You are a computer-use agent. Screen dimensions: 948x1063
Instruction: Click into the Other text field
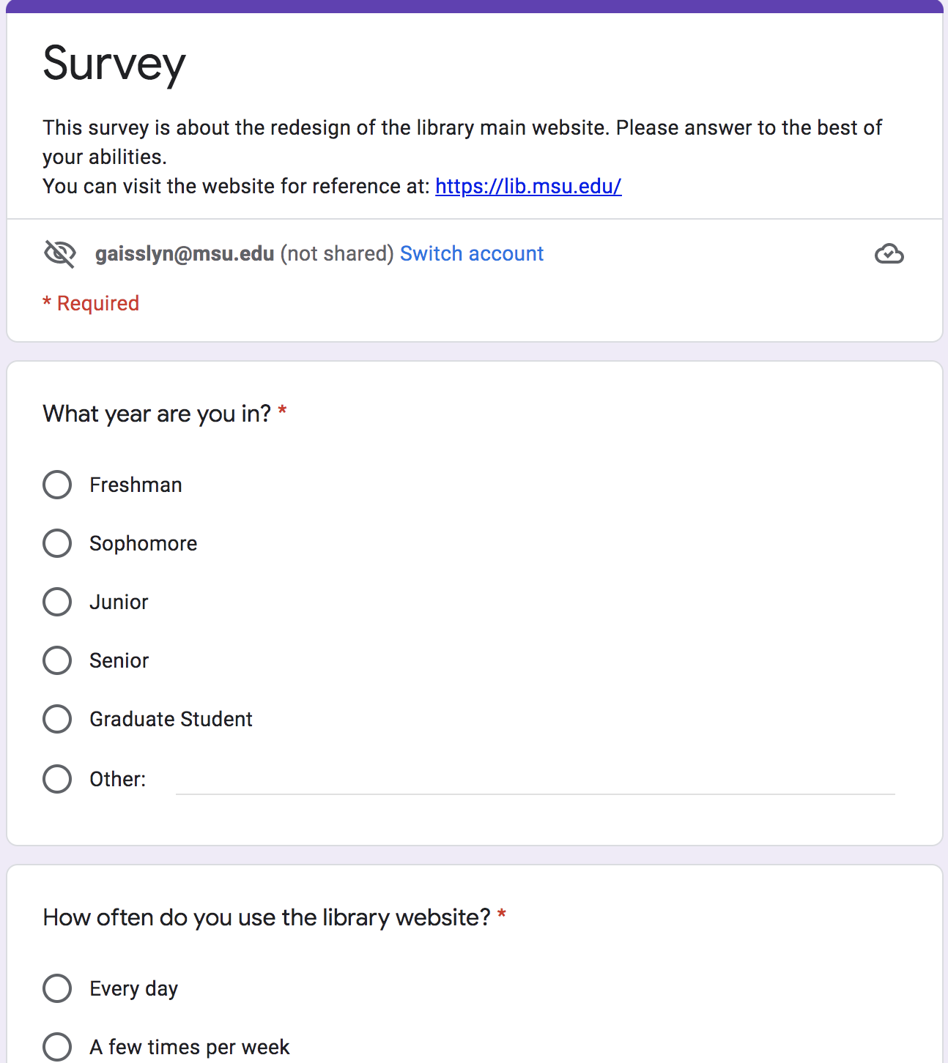tap(535, 780)
